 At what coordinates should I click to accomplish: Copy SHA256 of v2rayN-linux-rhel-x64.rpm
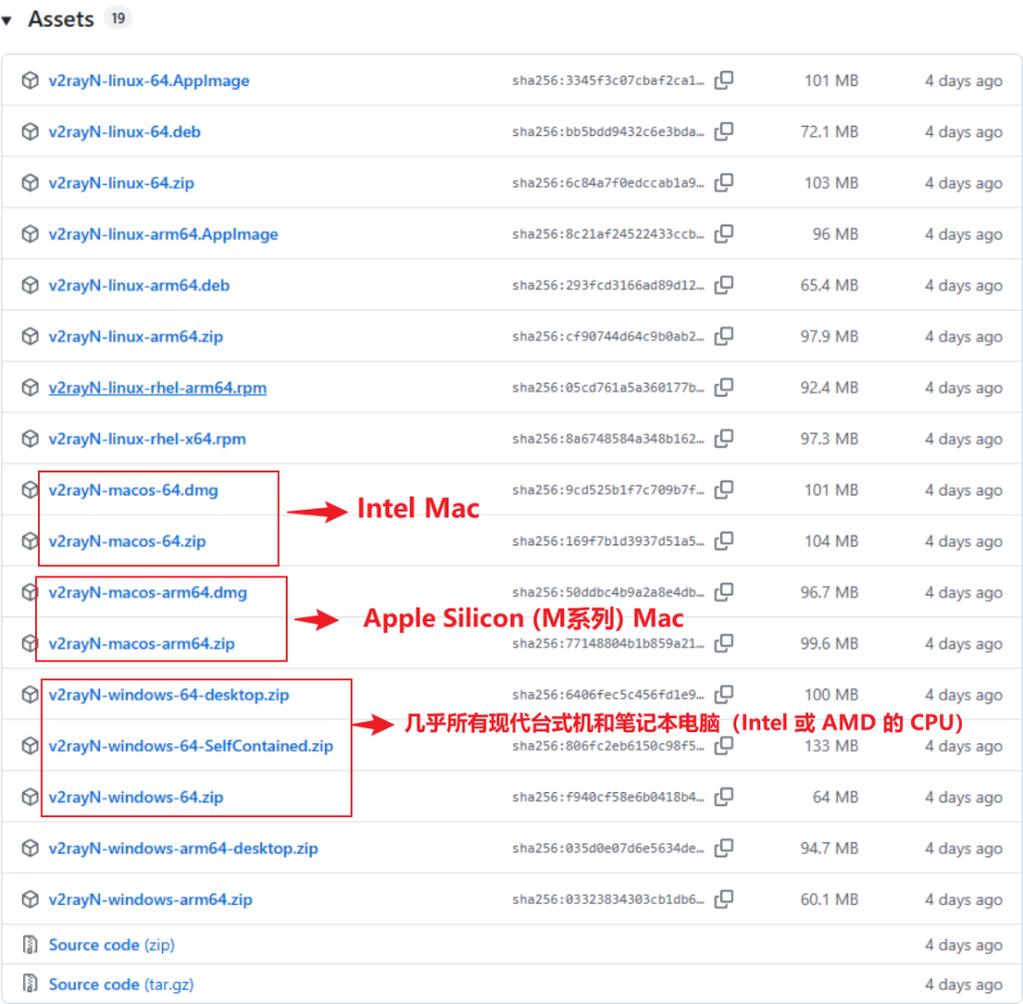point(724,439)
